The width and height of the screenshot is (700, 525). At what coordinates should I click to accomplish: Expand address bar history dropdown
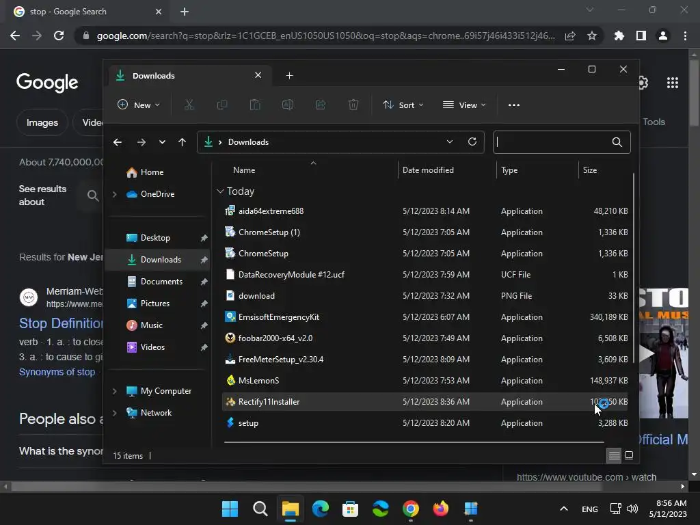point(450,142)
